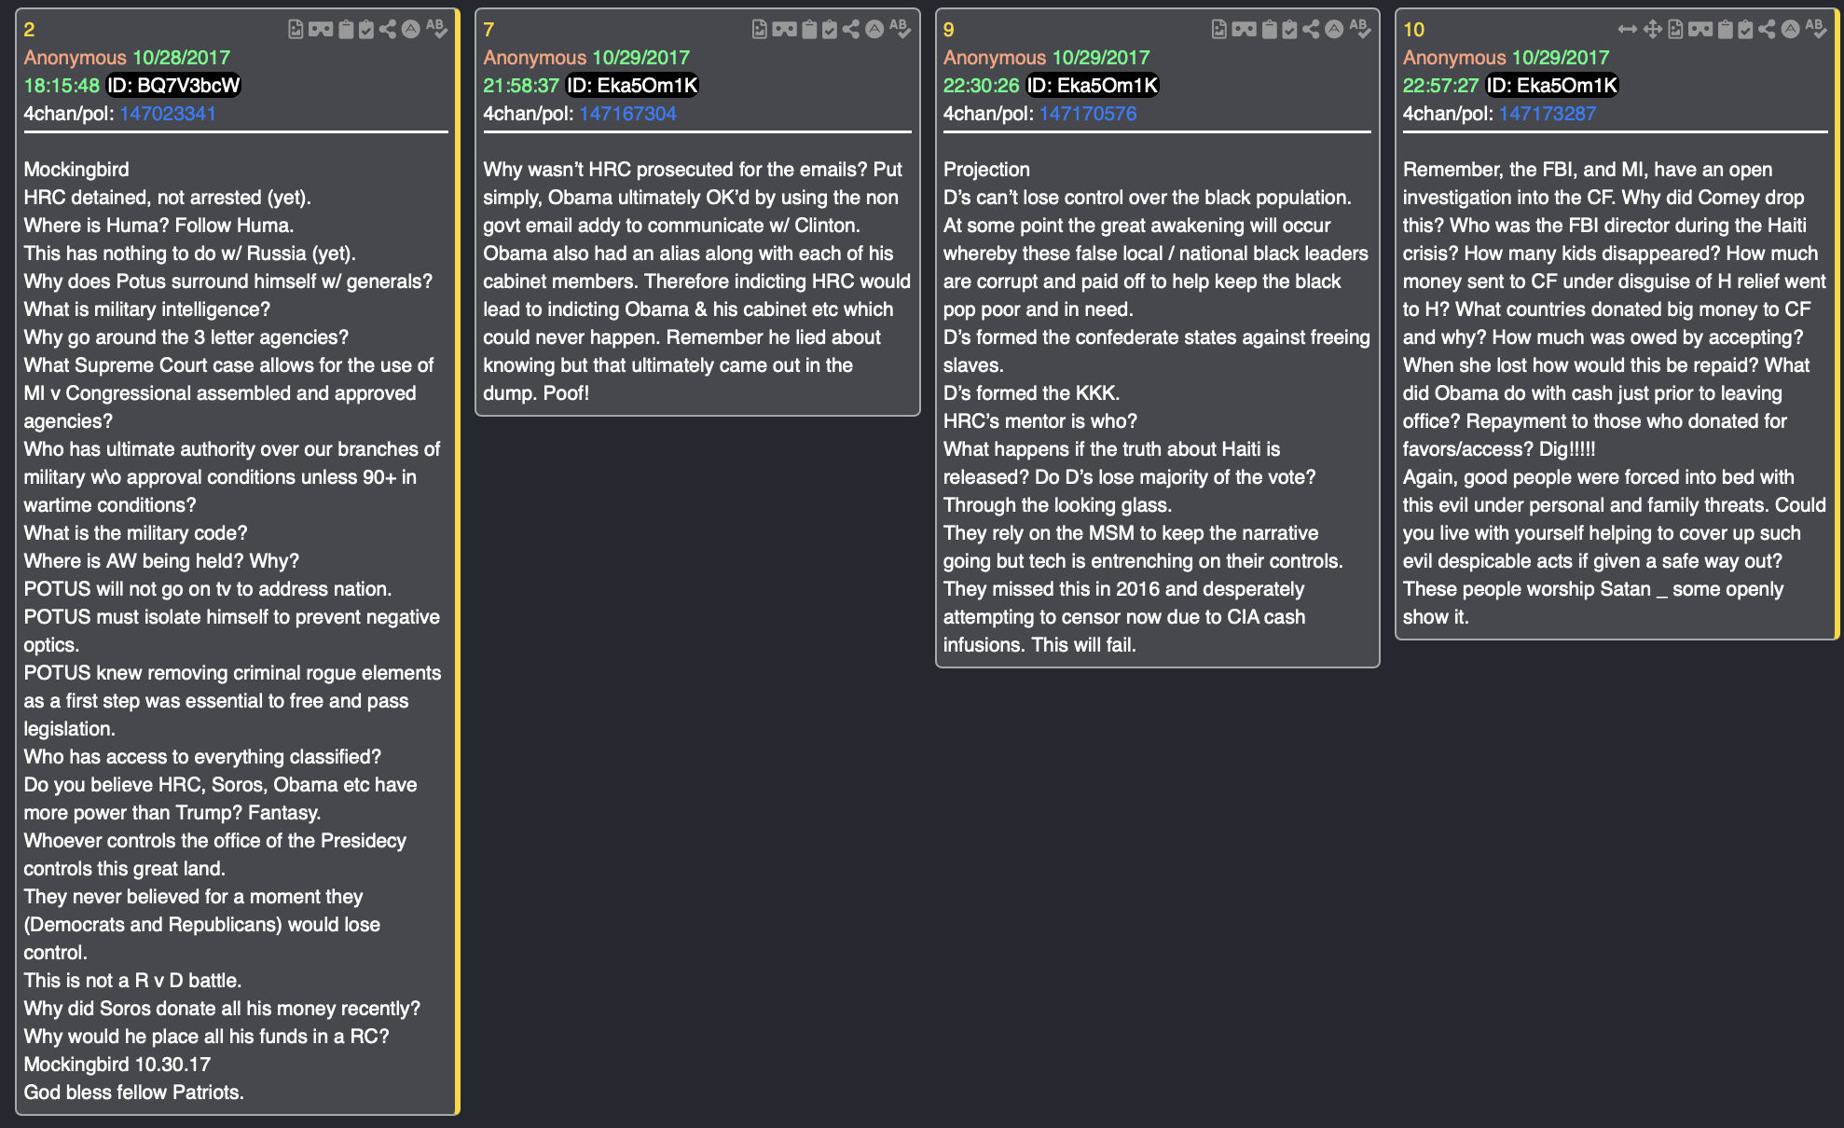Click the four-way move icon on post 10
The width and height of the screenshot is (1844, 1128).
[1653, 30]
